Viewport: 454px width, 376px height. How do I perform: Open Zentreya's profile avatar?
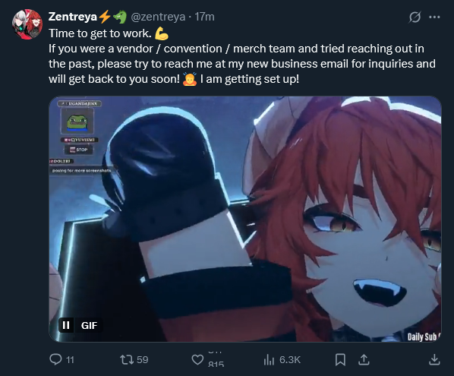click(27, 24)
